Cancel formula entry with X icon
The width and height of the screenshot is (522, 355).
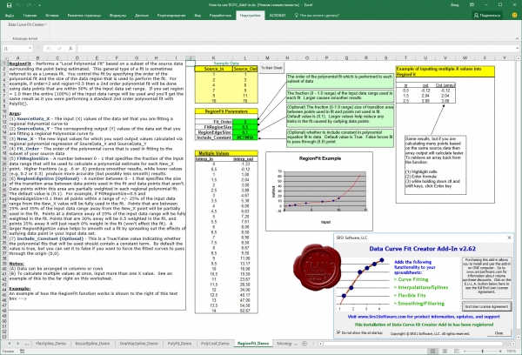tap(48, 48)
